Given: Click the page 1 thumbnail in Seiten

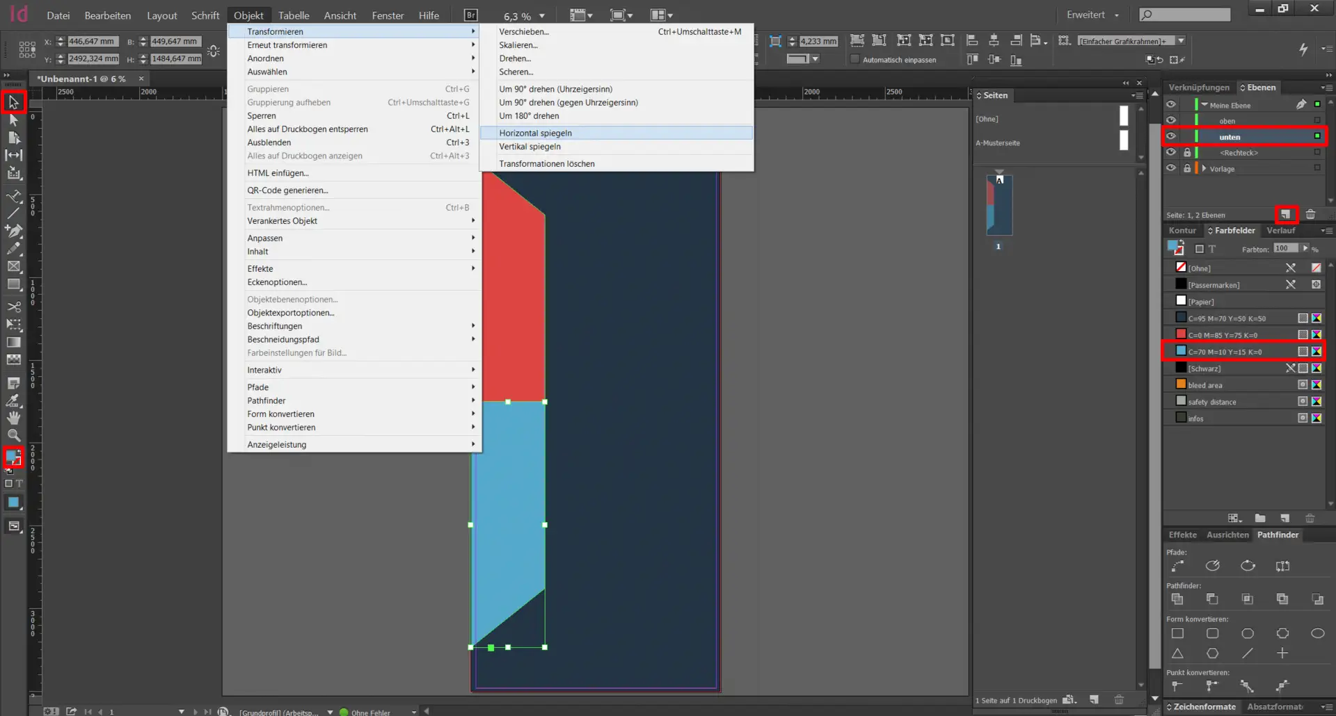Looking at the screenshot, I should pos(999,205).
